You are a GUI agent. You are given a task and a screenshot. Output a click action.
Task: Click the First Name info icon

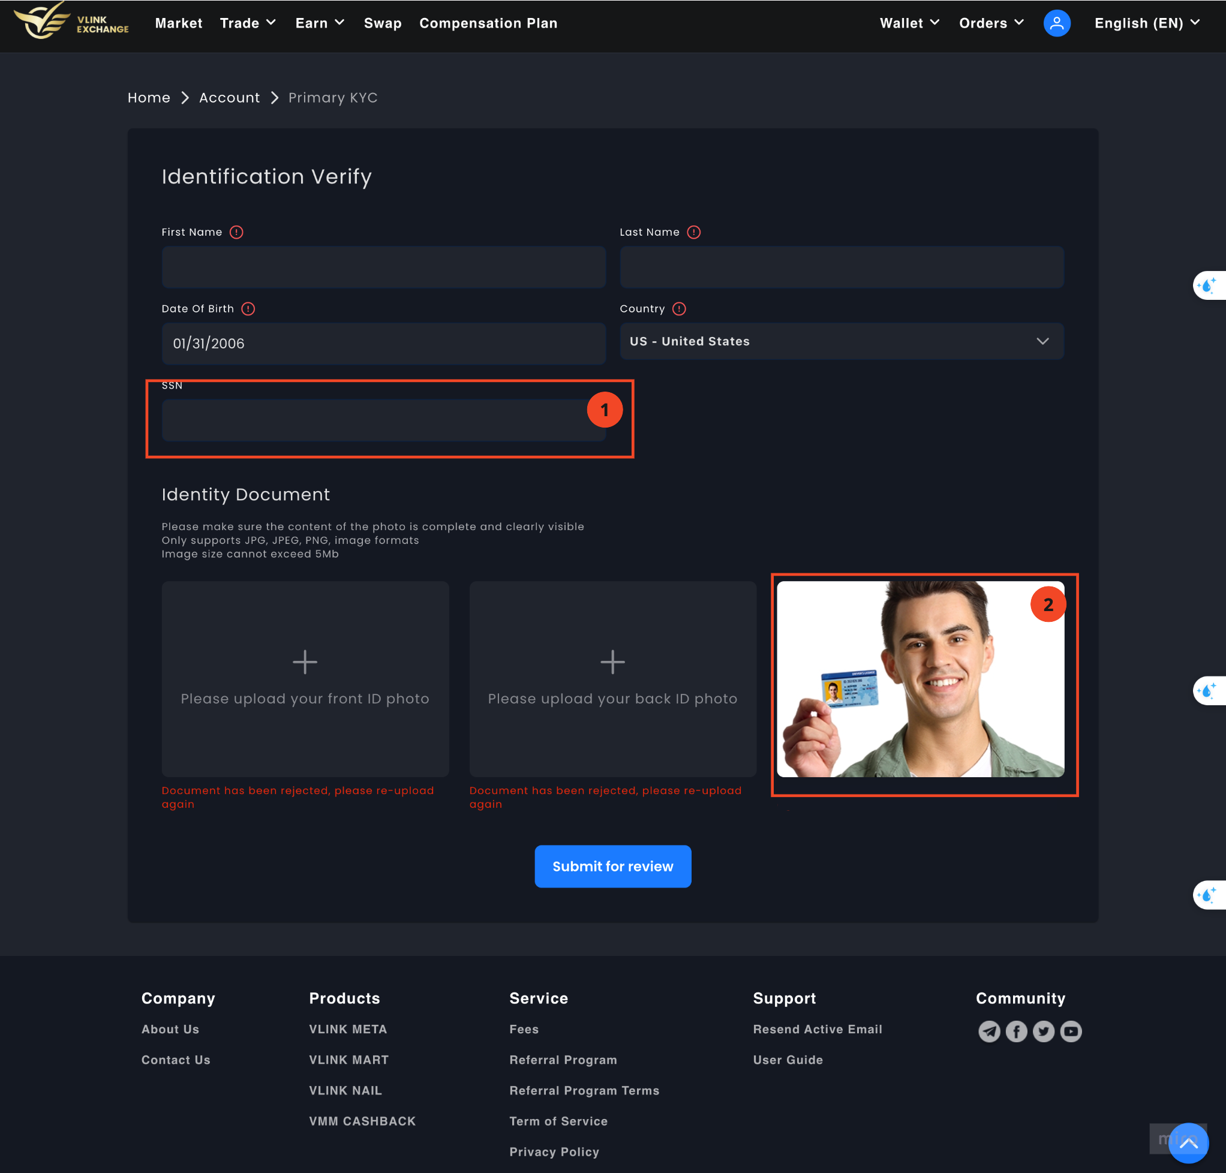pyautogui.click(x=236, y=232)
